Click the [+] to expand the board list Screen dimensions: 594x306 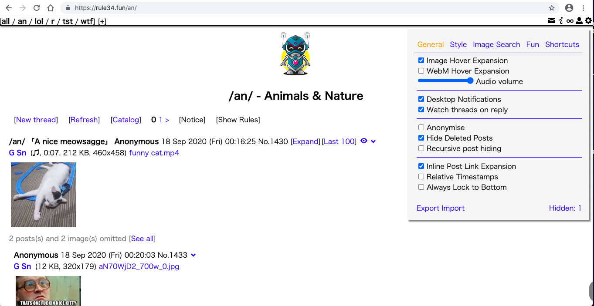[x=102, y=21]
